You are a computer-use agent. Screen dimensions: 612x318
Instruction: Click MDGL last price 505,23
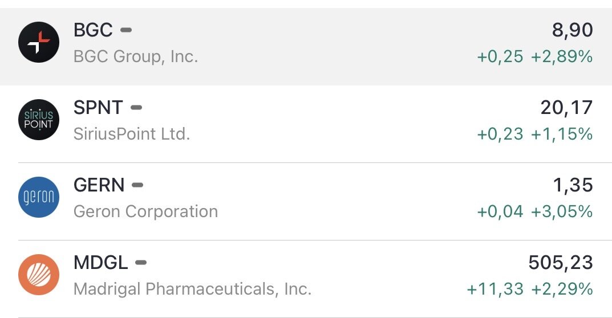pyautogui.click(x=561, y=263)
